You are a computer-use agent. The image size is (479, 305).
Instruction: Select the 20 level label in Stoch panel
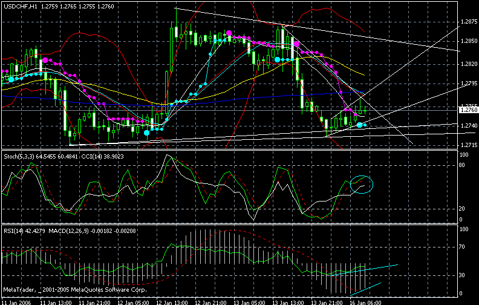(462, 208)
